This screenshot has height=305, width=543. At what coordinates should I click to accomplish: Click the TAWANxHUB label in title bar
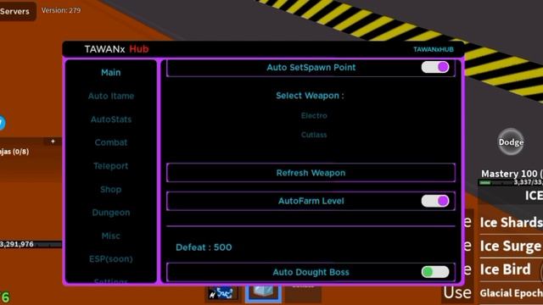(x=434, y=49)
